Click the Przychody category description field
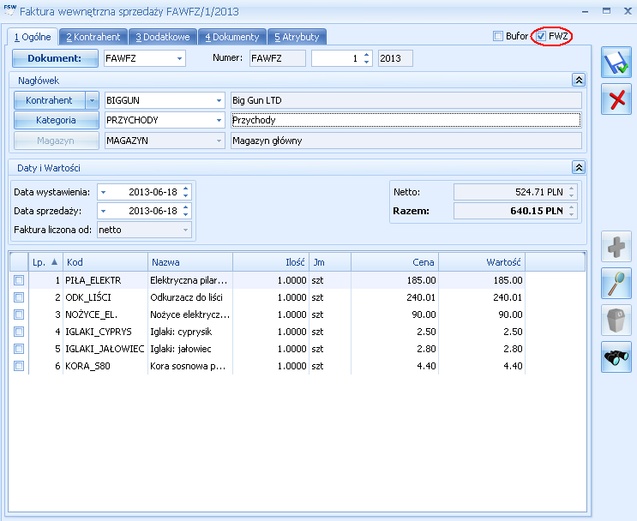Viewport: 637px width, 521px height. pyautogui.click(x=406, y=120)
